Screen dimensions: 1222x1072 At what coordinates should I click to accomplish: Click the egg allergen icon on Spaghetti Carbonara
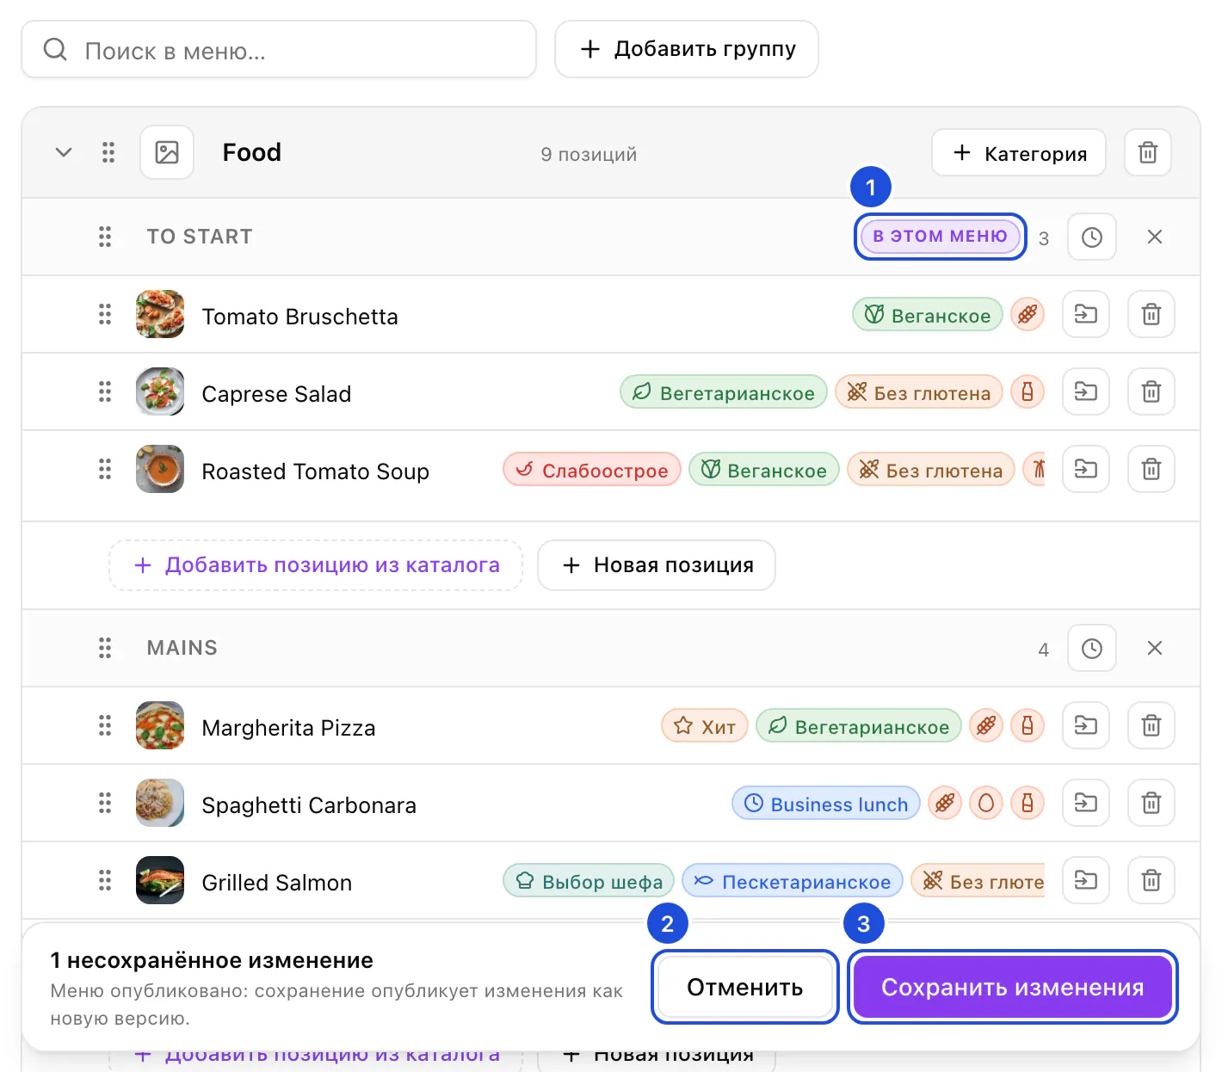coord(986,804)
